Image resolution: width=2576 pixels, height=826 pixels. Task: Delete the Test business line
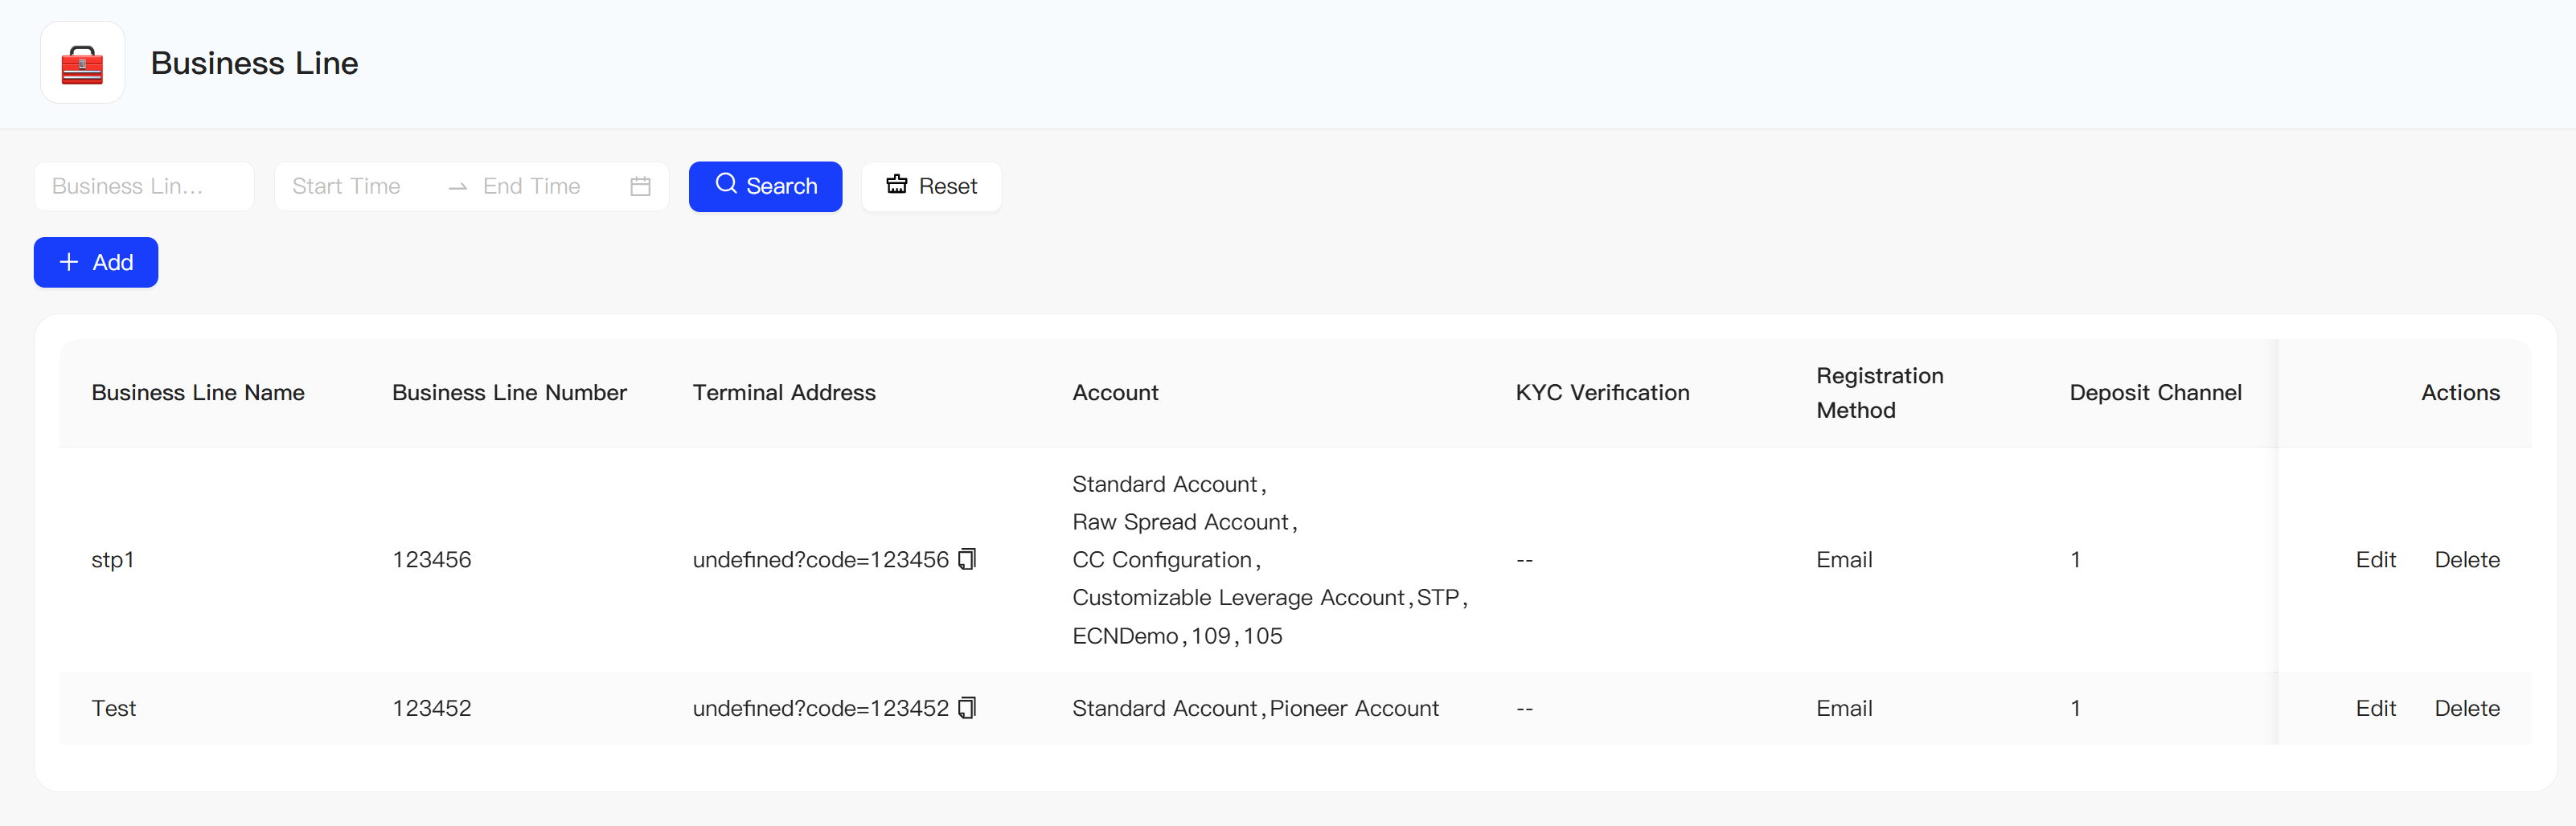[x=2466, y=709]
